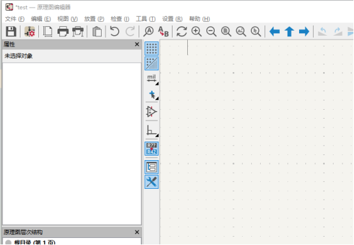
Task: Zoom in on the schematic
Action: [x=196, y=31]
